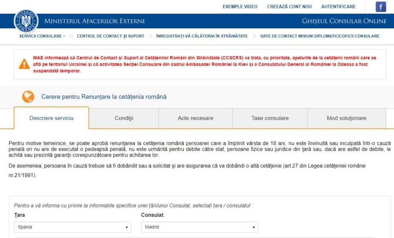This screenshot has width=394, height=238.
Task: Switch to the Acte necesare tab
Action: click(195, 118)
